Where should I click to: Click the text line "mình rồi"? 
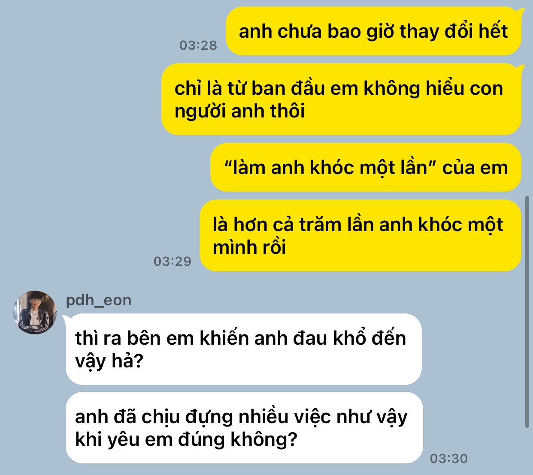[x=249, y=247]
